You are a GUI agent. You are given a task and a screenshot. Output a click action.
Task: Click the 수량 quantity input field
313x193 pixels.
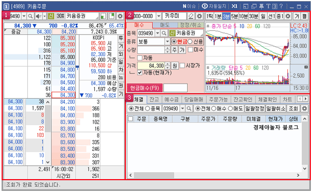click(151, 50)
